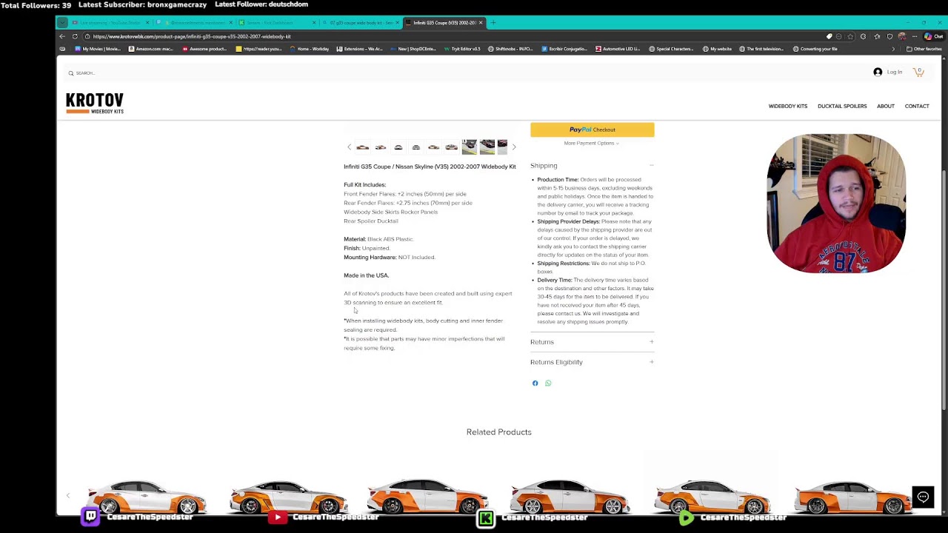Open My Movies bookmark
948x533 pixels.
[x=98, y=49]
